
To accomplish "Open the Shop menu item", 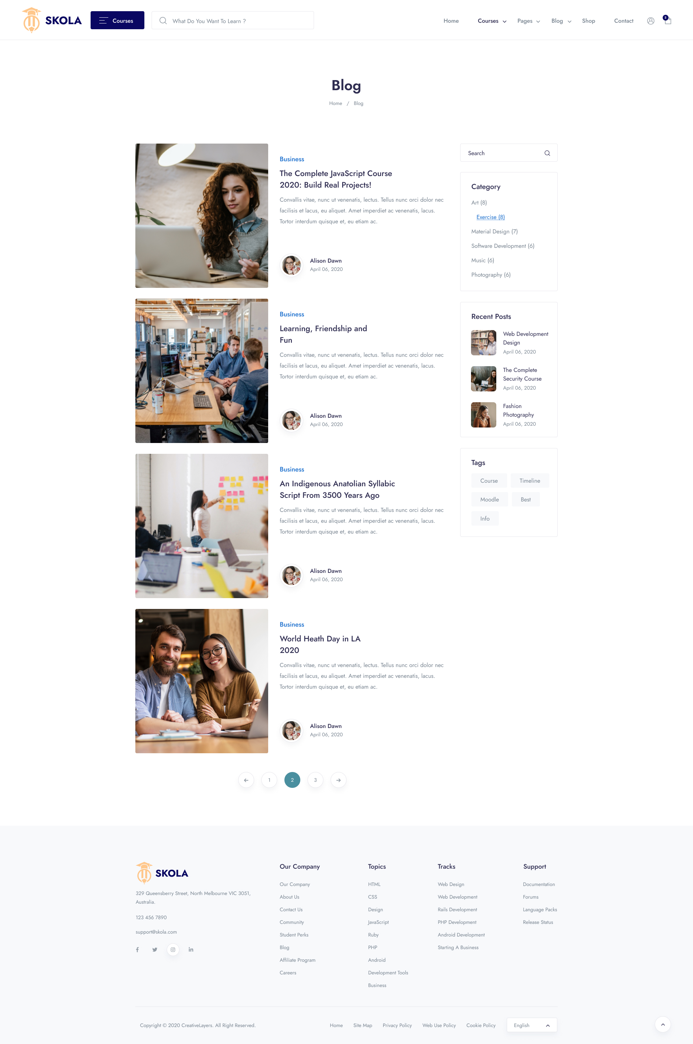I will tap(588, 21).
